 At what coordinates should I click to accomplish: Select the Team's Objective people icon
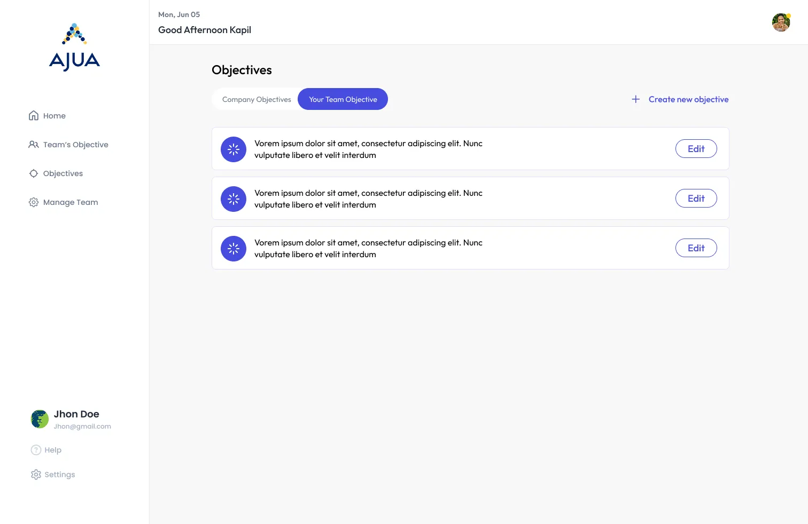(33, 144)
